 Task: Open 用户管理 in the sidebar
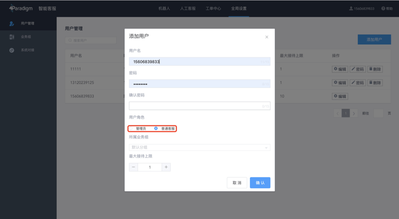(28, 24)
